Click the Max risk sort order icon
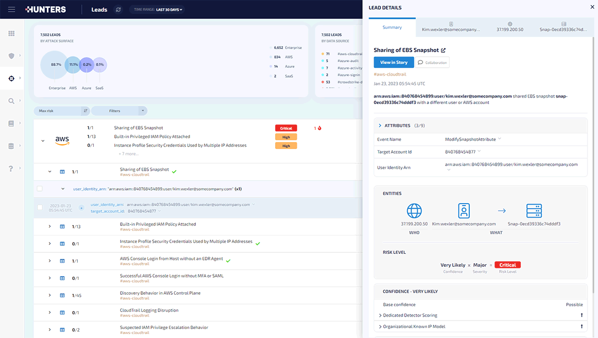 [85, 111]
